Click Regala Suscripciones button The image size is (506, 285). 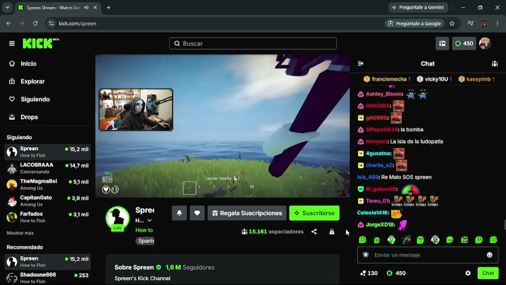[x=247, y=213]
